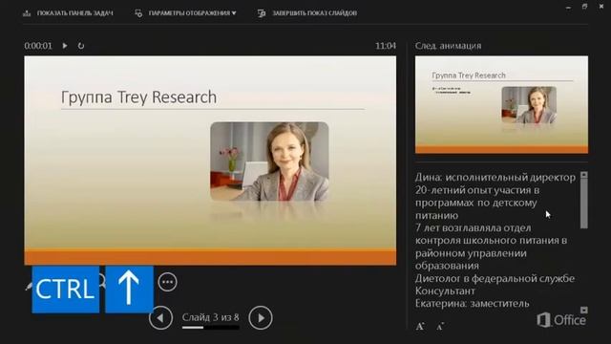Open Display Settings dropdown (Параметры отображения)
This screenshot has width=611, height=344.
(x=192, y=12)
